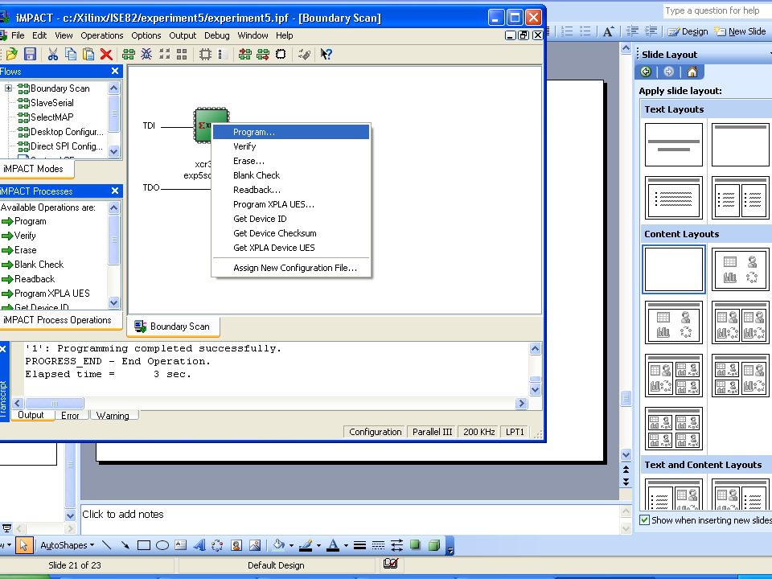
Task: Select the Oval drawing tool
Action: tap(162, 545)
